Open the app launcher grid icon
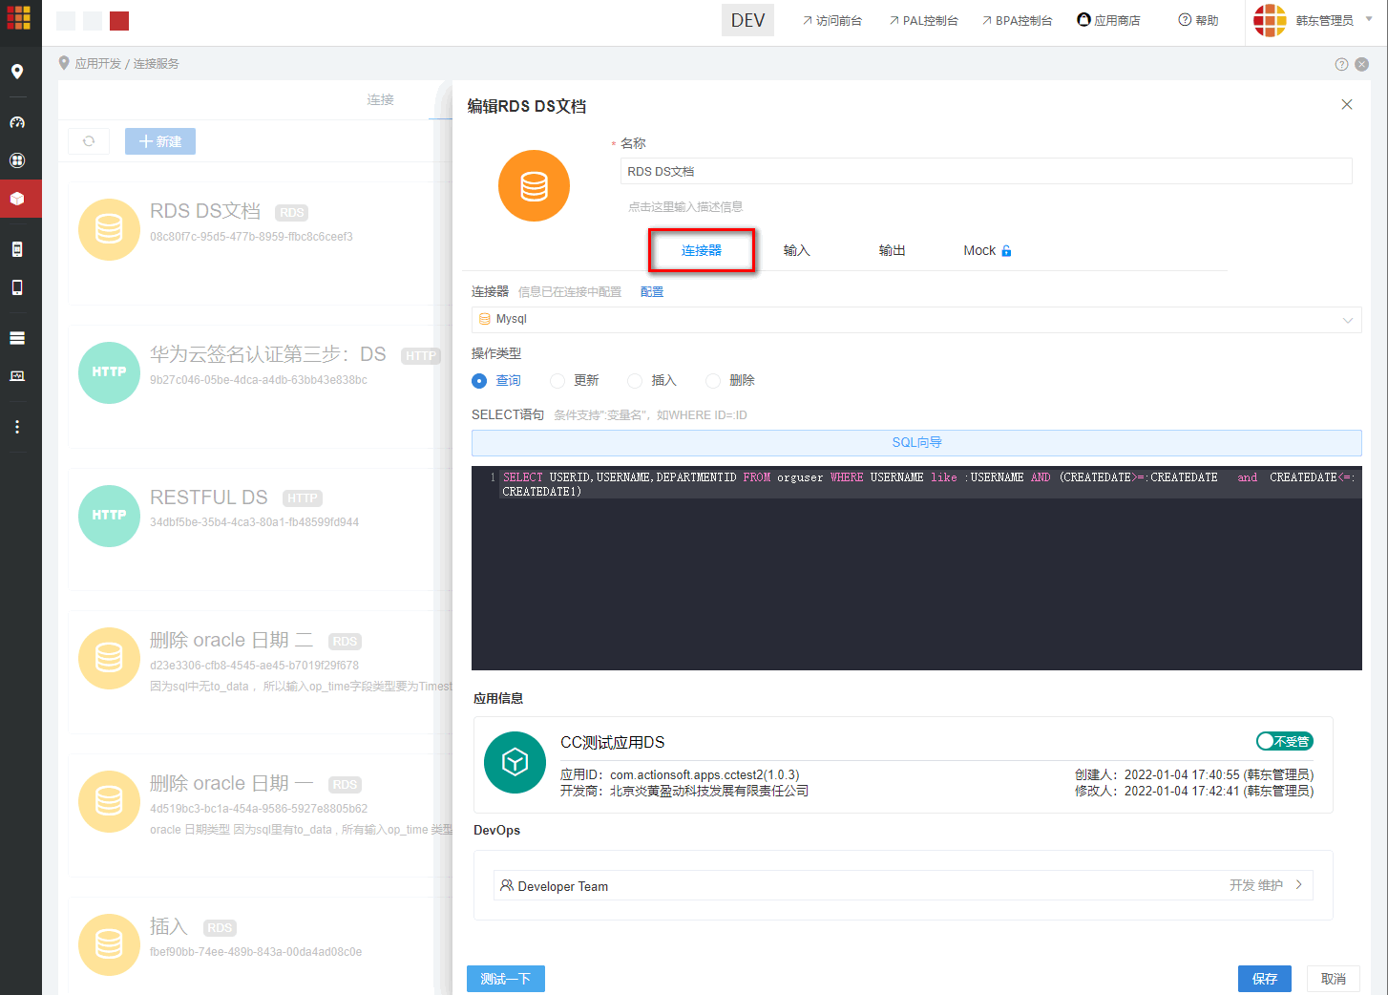Screen dimensions: 1388x995 [19, 19]
